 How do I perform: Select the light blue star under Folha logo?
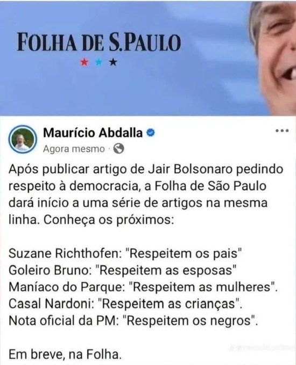click(x=99, y=62)
